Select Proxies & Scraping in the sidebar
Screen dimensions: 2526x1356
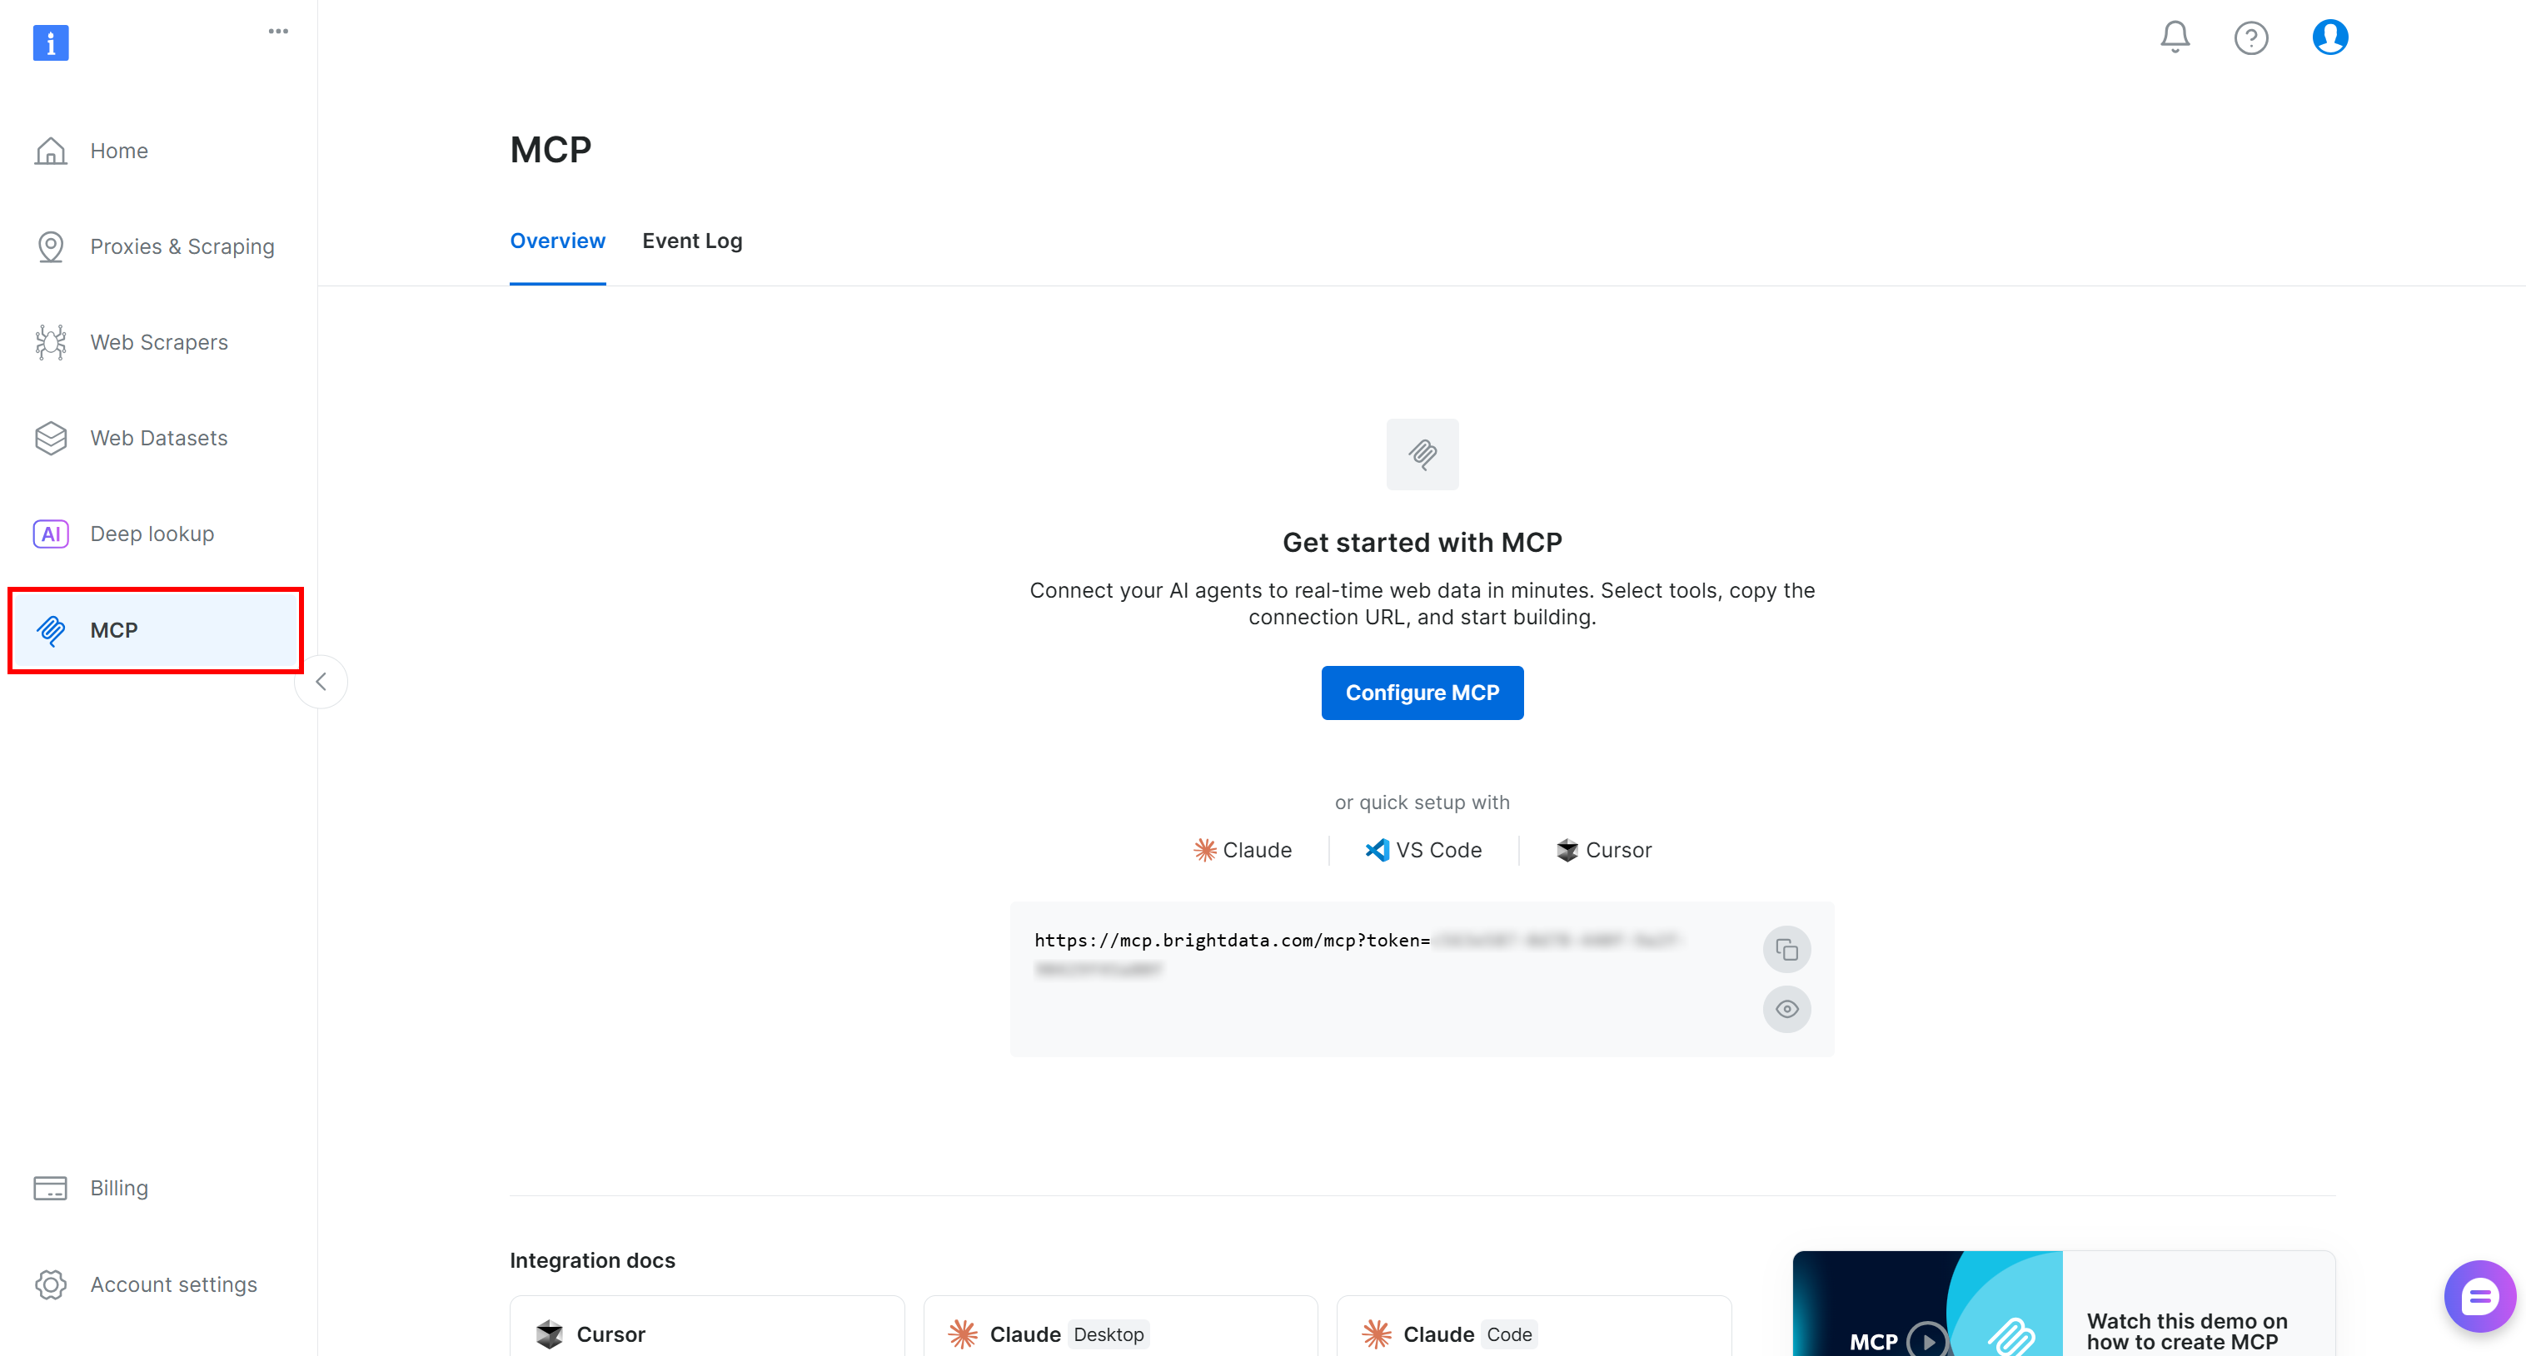182,246
